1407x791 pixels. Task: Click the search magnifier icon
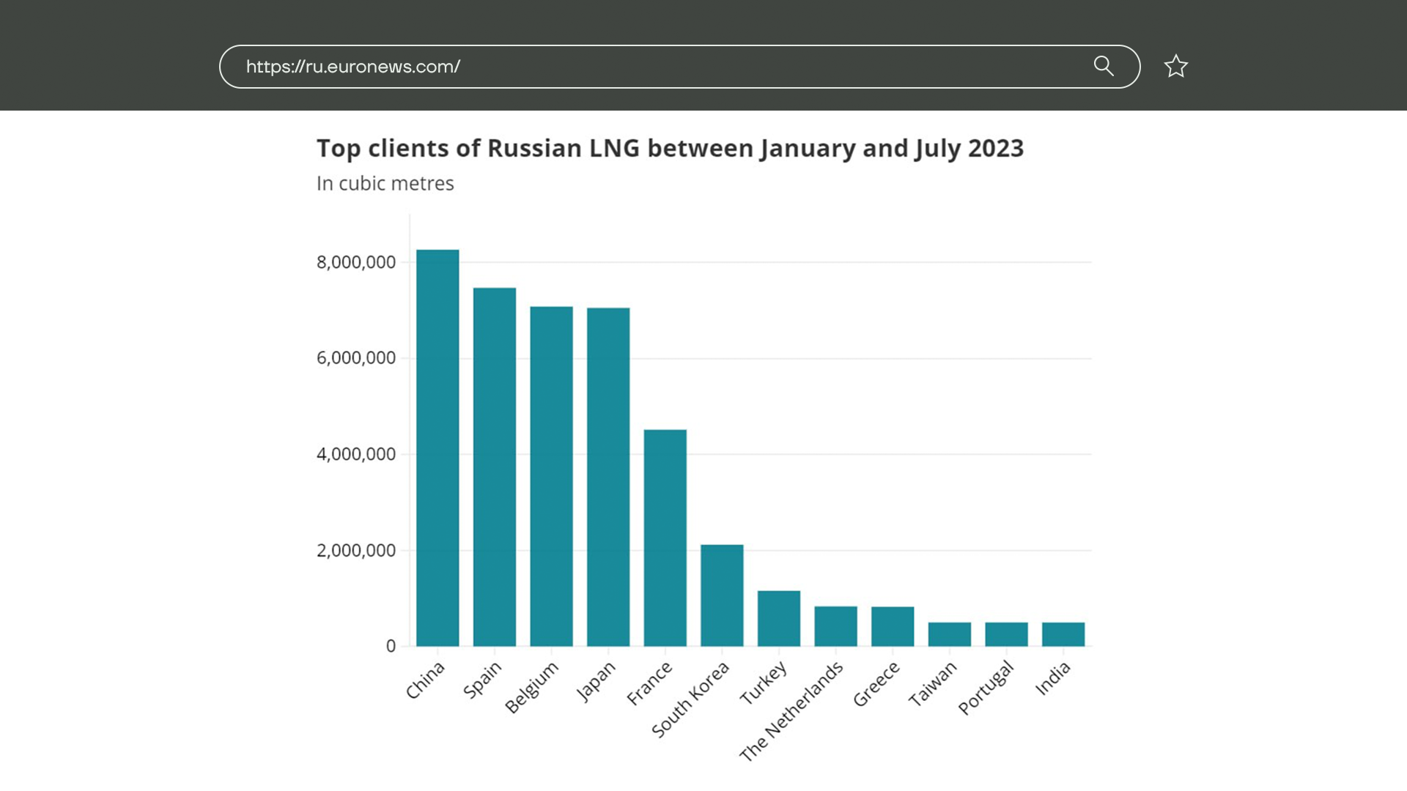[x=1104, y=67]
